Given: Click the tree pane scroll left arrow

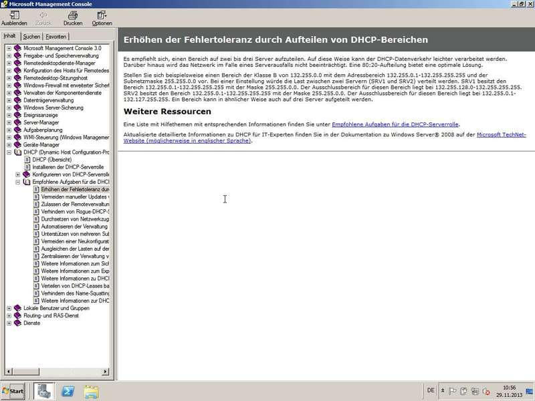Looking at the screenshot, I should pyautogui.click(x=9, y=372).
